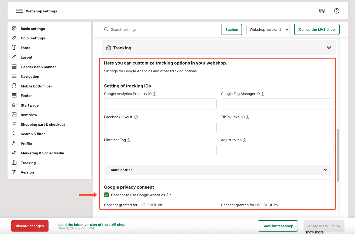Screen dimensions: 355x234
Task: Open the Webshop version 2 dropdown
Action: click(268, 29)
